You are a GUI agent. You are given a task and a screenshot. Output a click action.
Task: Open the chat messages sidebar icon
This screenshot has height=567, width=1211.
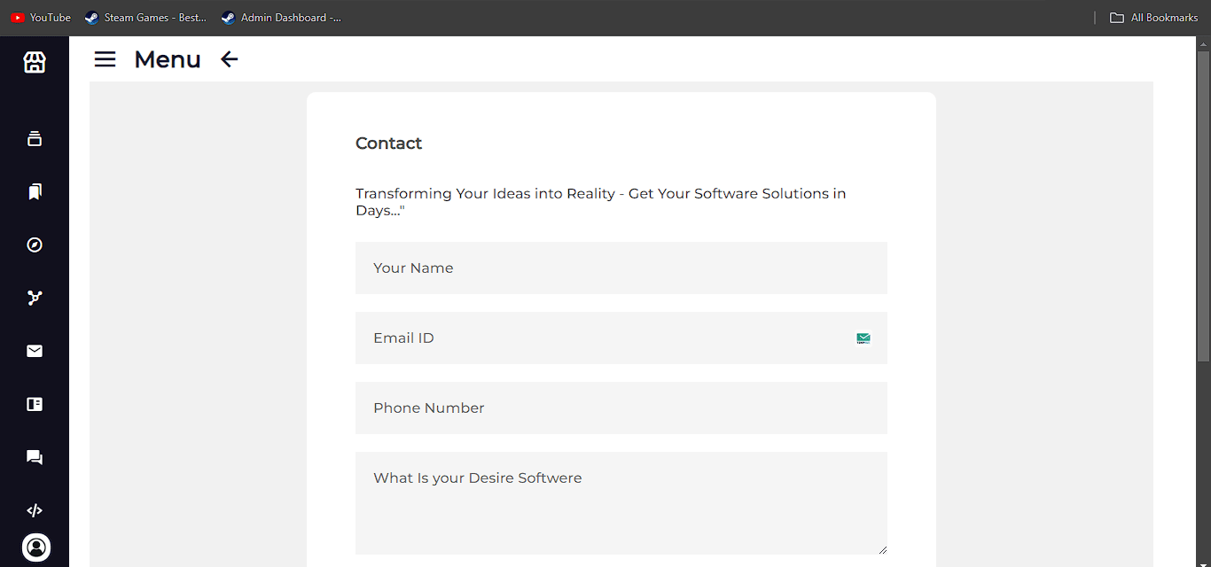(35, 457)
